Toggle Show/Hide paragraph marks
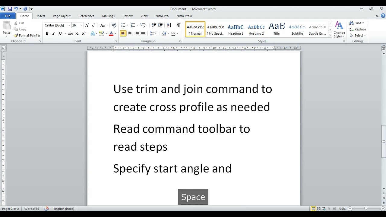 (179, 25)
